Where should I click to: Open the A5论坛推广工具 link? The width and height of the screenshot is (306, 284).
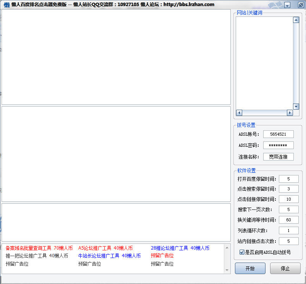pyautogui.click(x=95, y=248)
